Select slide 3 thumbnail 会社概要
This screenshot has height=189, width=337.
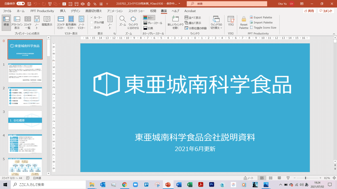coord(25,120)
